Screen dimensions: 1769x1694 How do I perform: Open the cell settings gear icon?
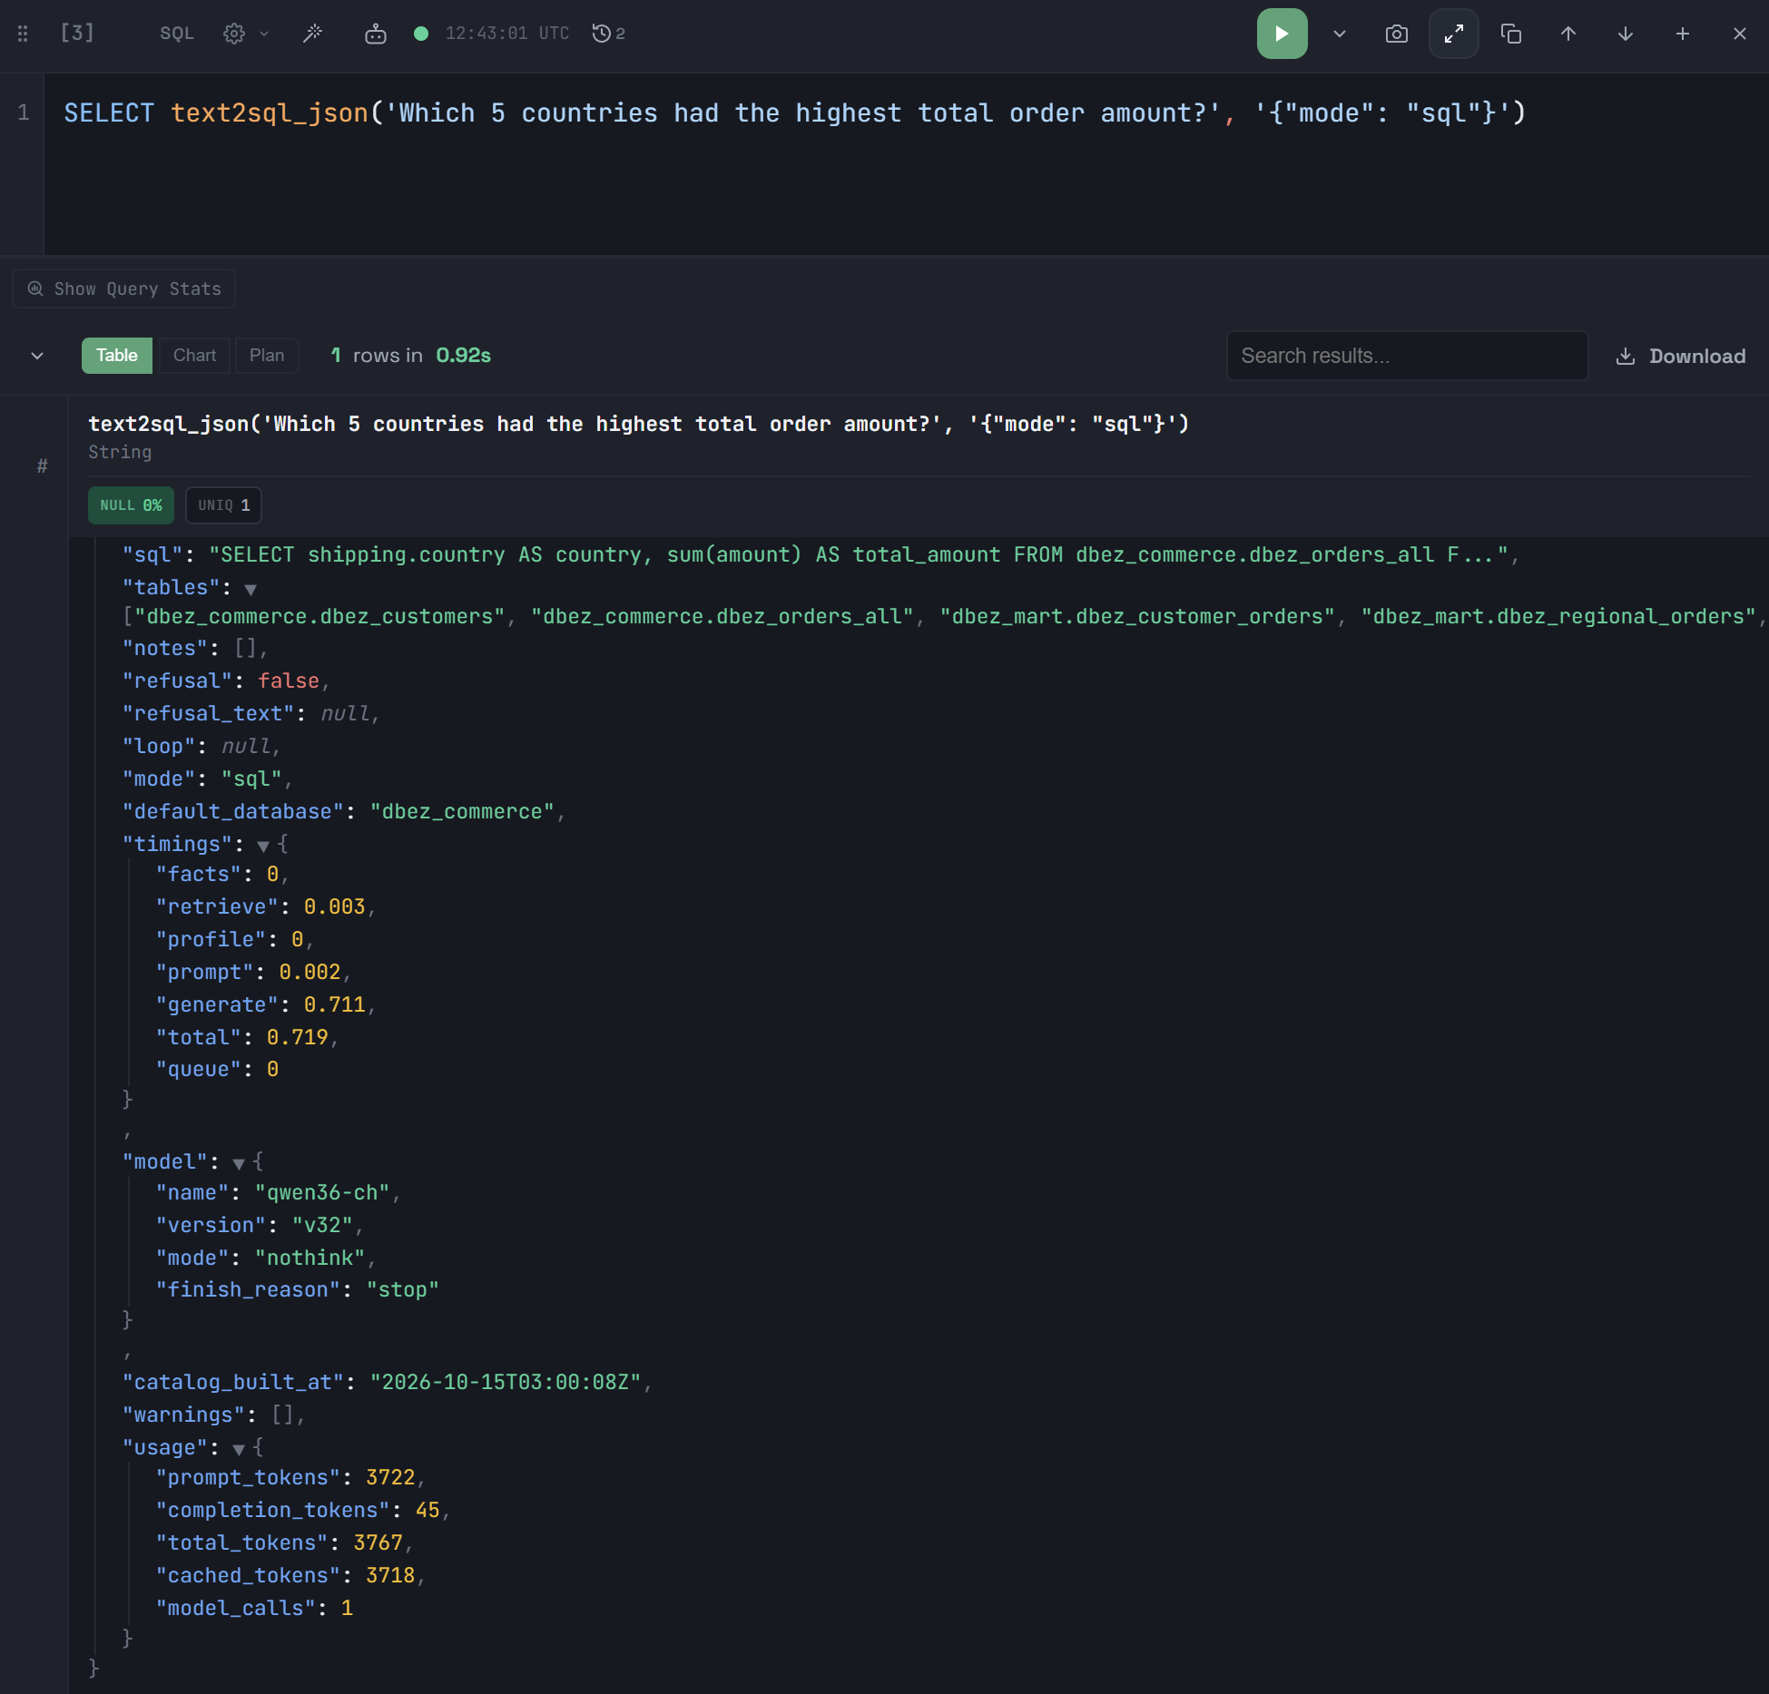point(234,34)
